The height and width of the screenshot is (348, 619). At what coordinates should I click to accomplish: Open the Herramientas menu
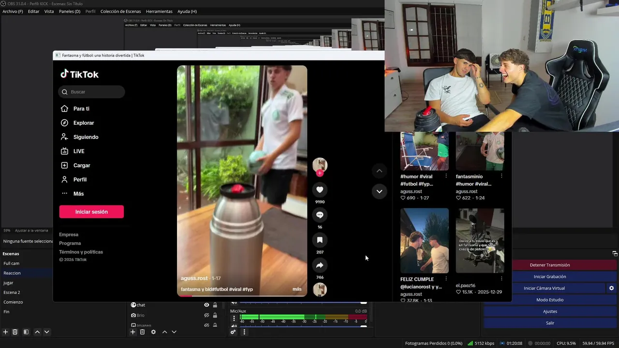click(x=159, y=11)
